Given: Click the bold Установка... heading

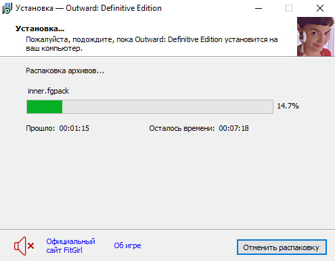Looking at the screenshot, I should click(40, 28).
